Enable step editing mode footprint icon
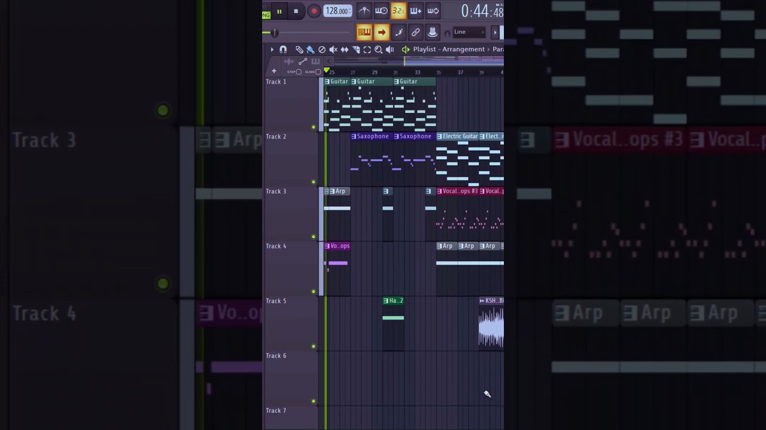Image resolution: width=766 pixels, height=430 pixels. [x=399, y=32]
